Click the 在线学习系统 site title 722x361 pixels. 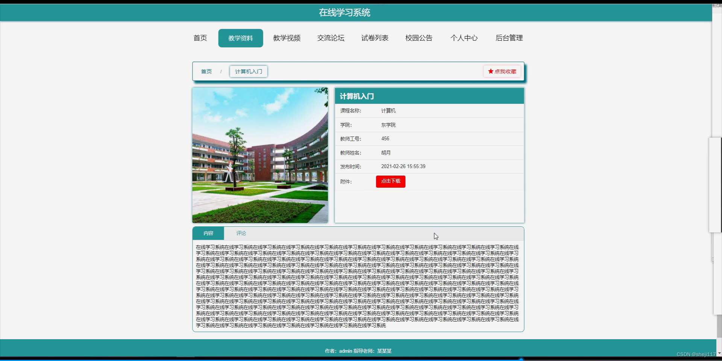[x=344, y=12]
